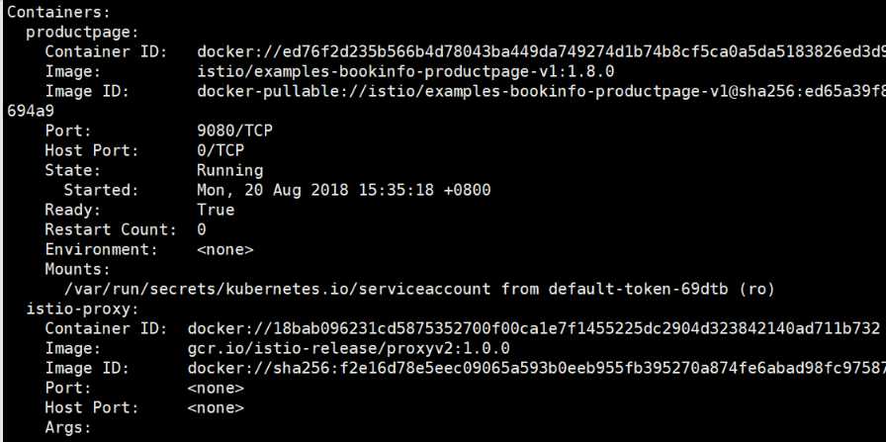
Task: Click the 0/TCP host port value
Action: [221, 151]
